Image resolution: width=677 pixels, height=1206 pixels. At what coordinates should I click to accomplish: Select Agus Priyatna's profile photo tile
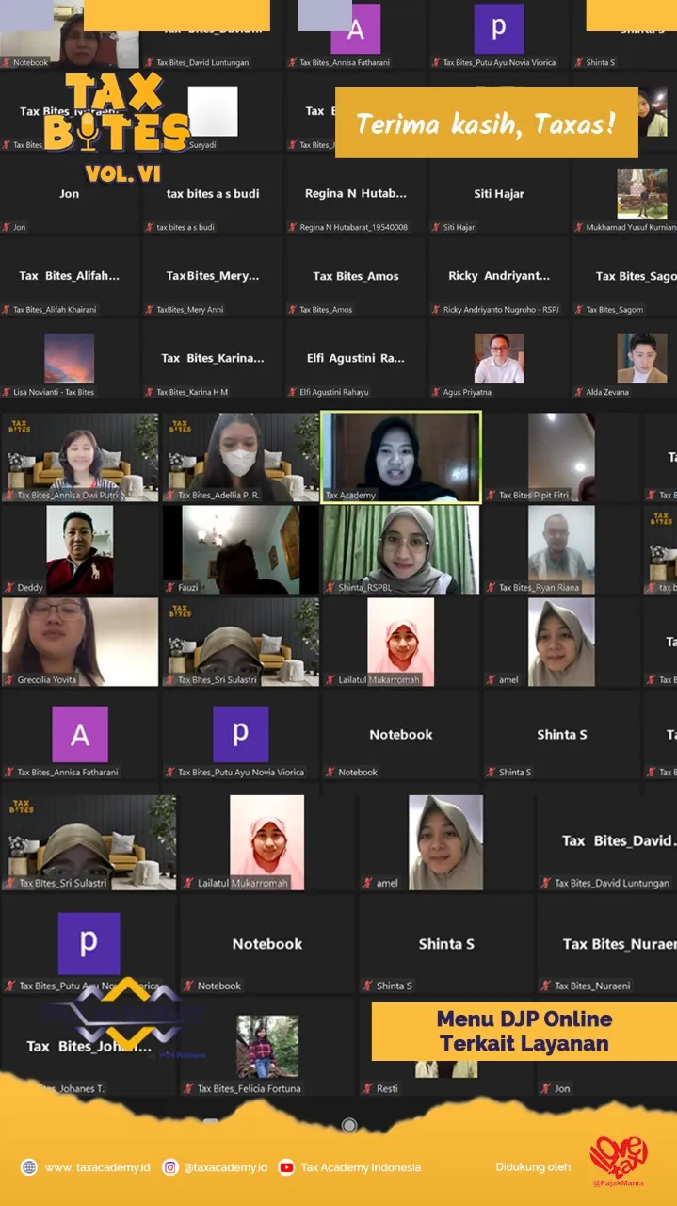click(x=499, y=358)
